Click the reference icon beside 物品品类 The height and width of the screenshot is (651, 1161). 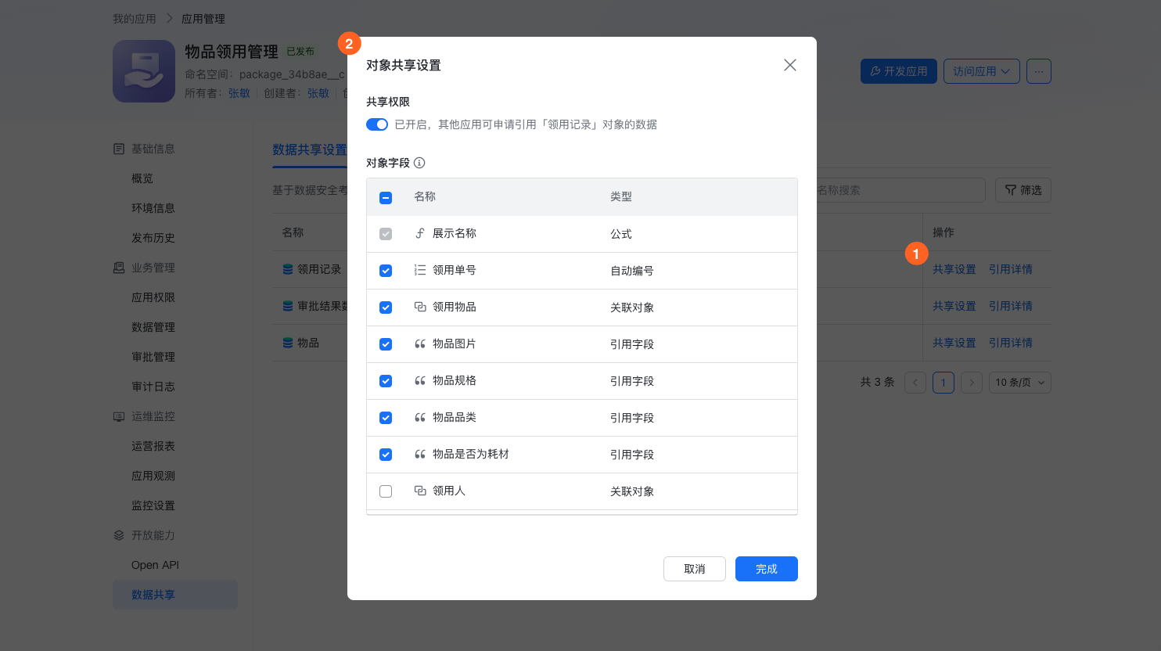point(420,417)
